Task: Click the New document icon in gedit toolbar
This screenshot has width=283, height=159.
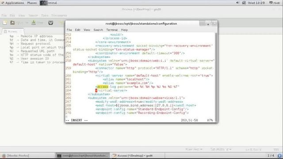Action: pyautogui.click(x=5, y=23)
